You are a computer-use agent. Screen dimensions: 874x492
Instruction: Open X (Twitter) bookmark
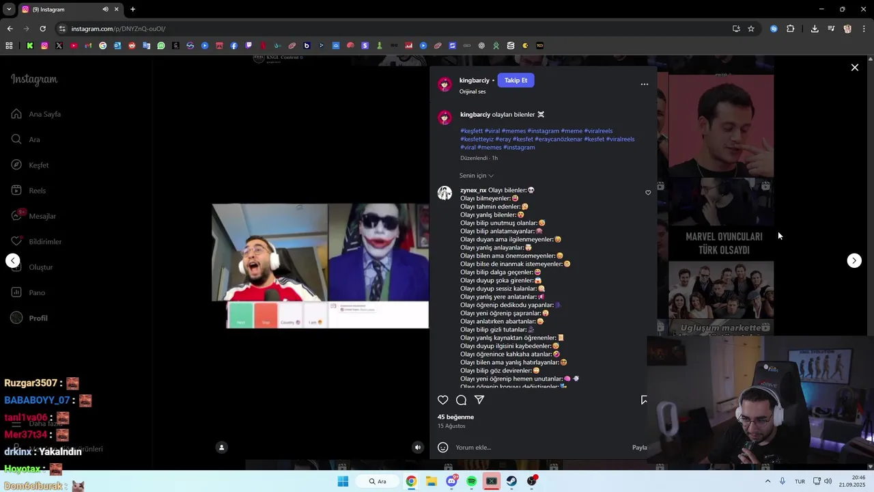pyautogui.click(x=59, y=46)
